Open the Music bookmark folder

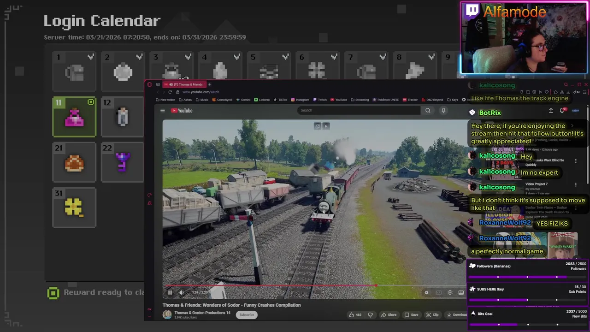[x=202, y=100]
